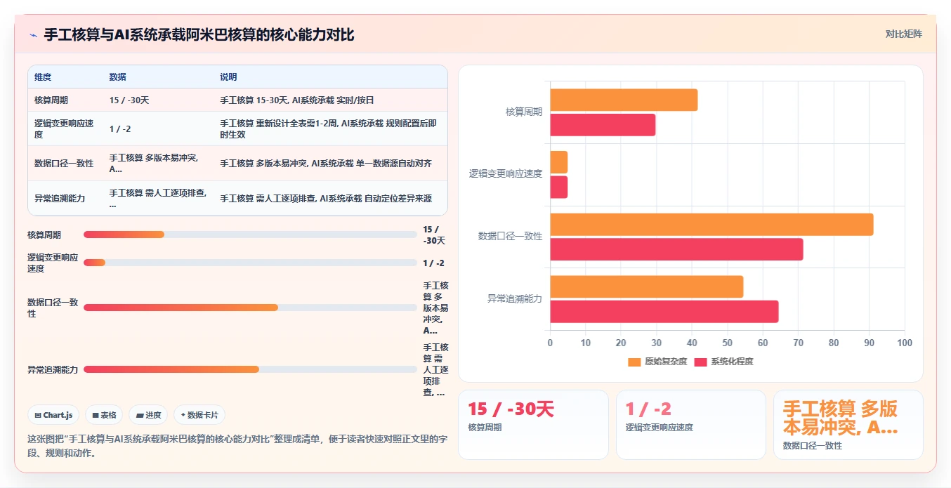Click the 异常追溯能力 progress bar

tap(250, 369)
